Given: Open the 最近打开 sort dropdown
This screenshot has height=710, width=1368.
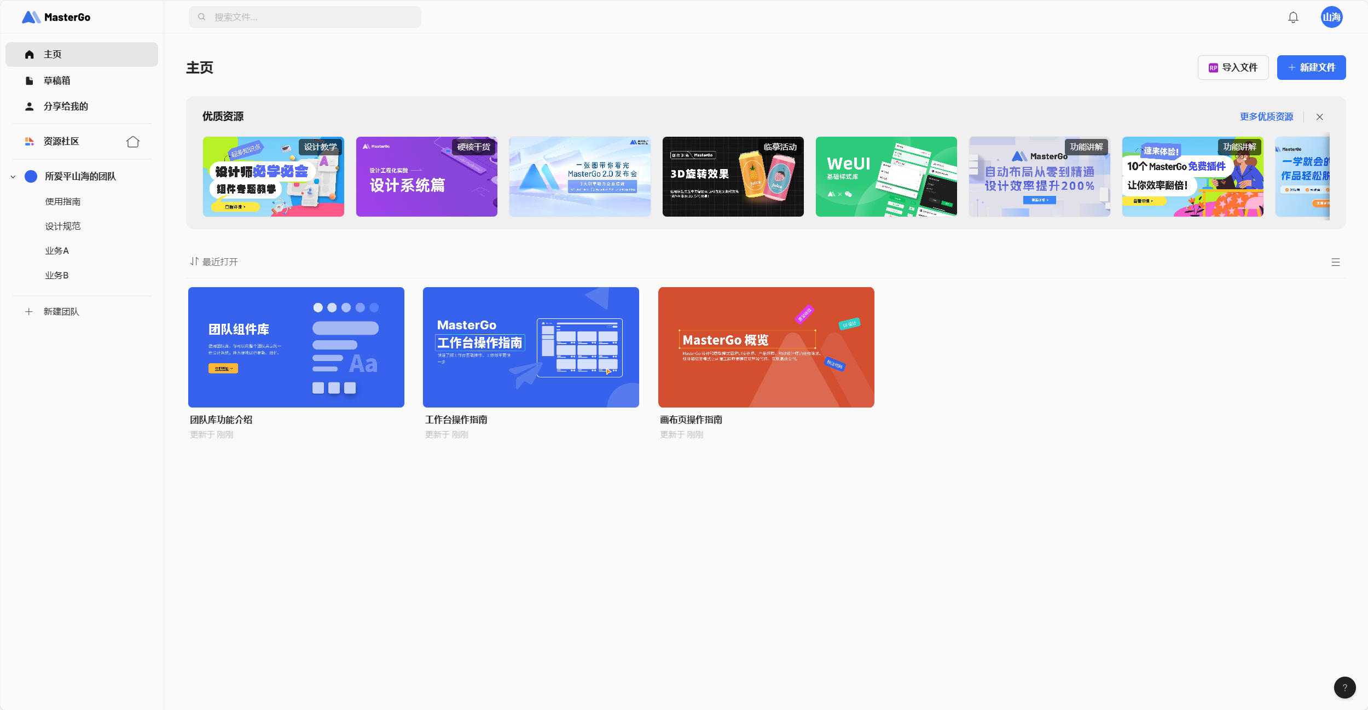Looking at the screenshot, I should pos(214,261).
